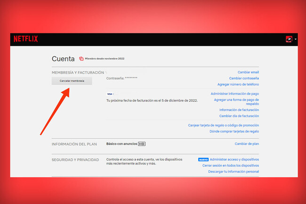
Task: Click the Netflix logo
Action: tap(26, 39)
